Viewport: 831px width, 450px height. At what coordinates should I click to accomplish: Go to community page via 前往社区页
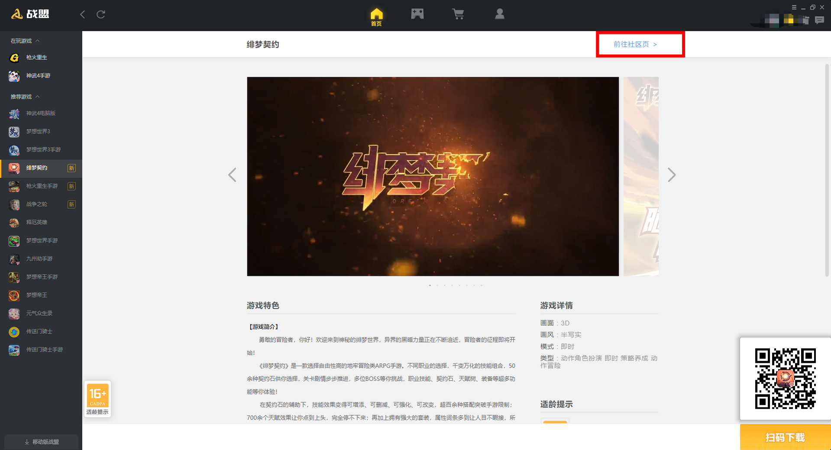[635, 44]
